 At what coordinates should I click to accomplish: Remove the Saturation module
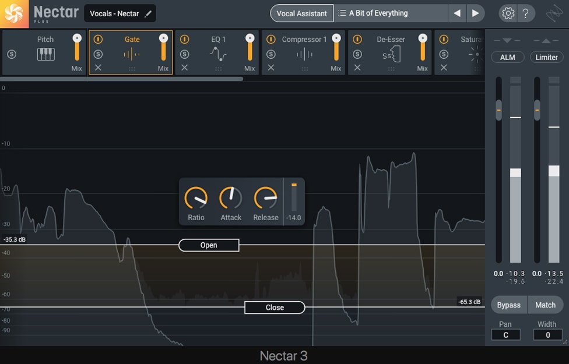(x=444, y=68)
